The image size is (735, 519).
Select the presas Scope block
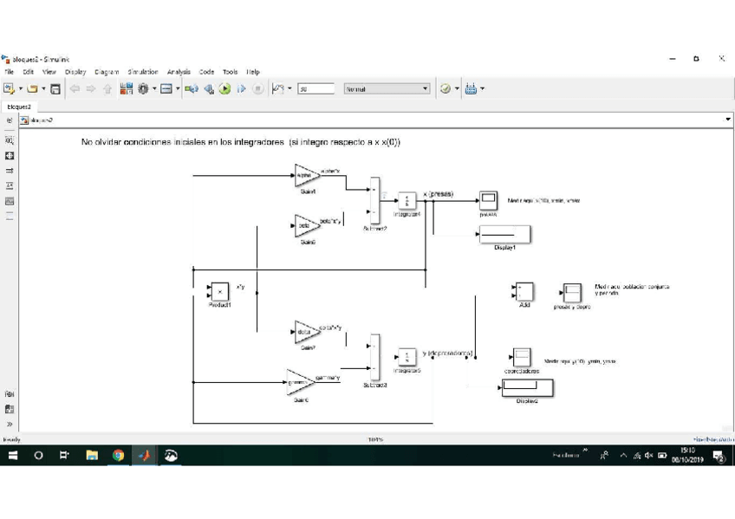488,201
